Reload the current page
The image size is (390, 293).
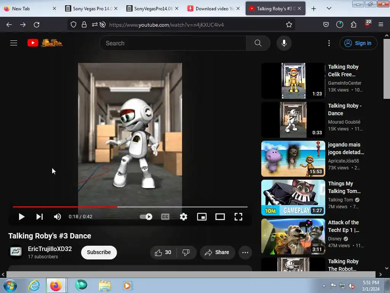point(37,25)
